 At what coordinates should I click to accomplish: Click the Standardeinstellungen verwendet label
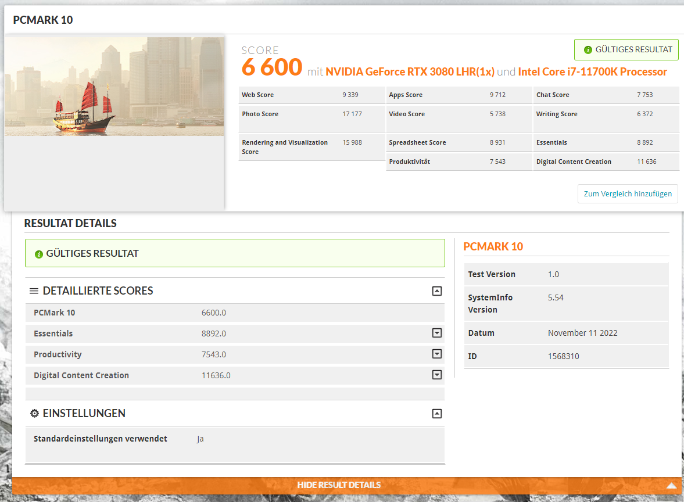(101, 439)
